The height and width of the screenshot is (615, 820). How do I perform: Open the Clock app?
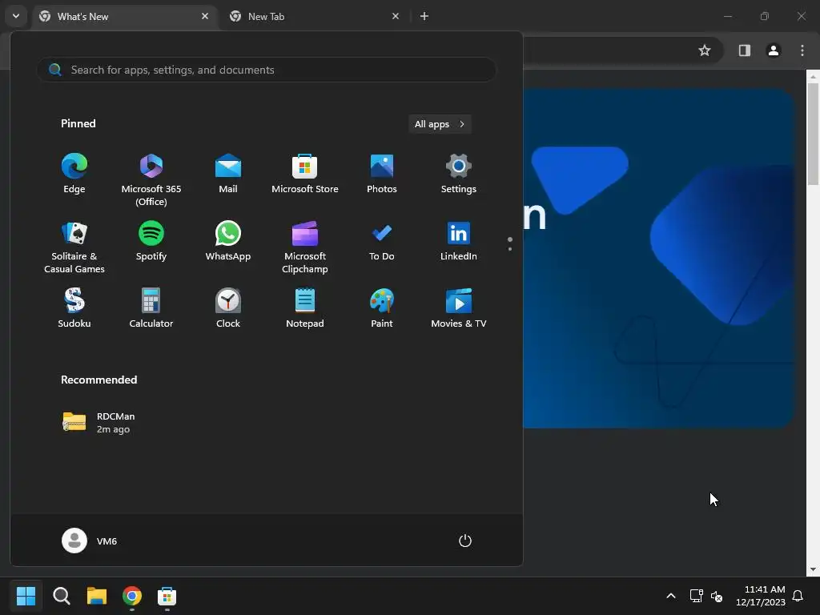pos(228,308)
